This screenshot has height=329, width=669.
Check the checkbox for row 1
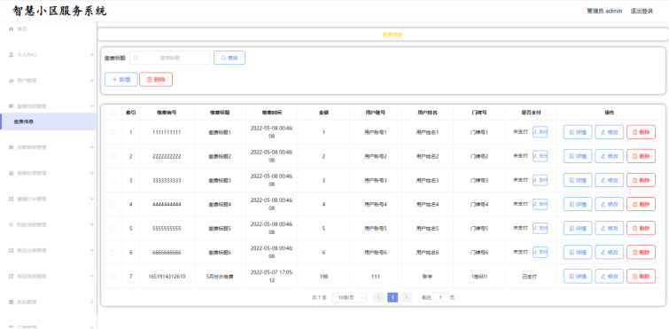coord(113,132)
